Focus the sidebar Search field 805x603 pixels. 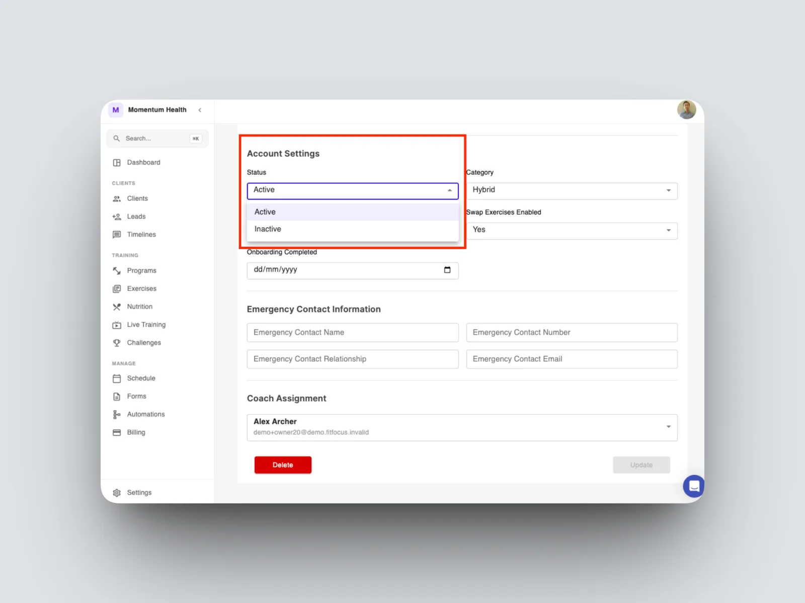tap(157, 139)
